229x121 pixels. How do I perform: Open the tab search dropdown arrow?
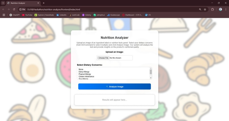3,3
